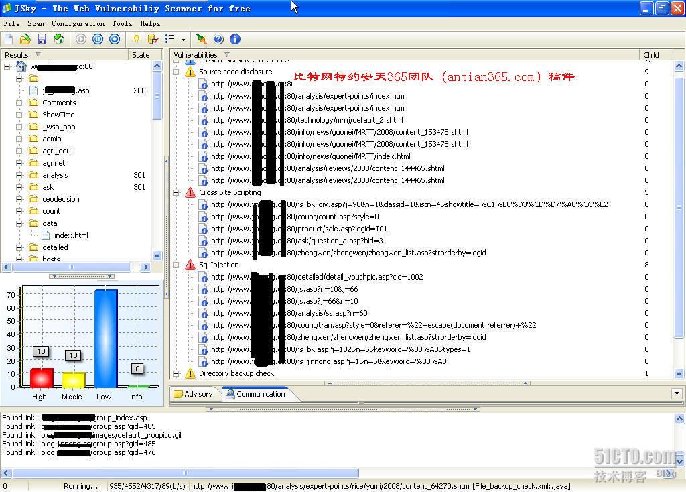The image size is (686, 492).
Task: Select the index.html tree item
Action: click(71, 235)
